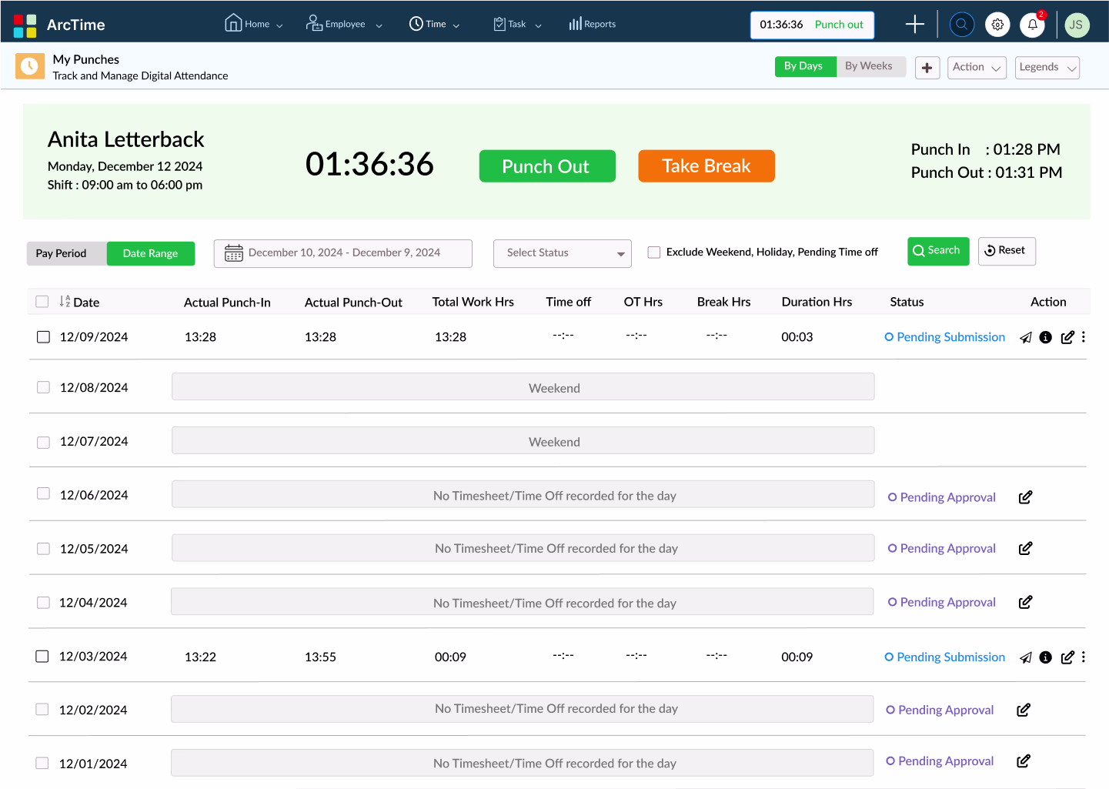1109x789 pixels.
Task: Check the 12/02/2024 row checkbox
Action: [42, 709]
